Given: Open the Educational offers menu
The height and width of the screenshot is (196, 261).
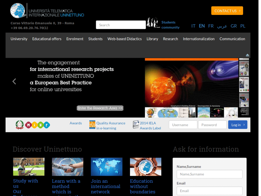Looking at the screenshot, I should [x=47, y=39].
